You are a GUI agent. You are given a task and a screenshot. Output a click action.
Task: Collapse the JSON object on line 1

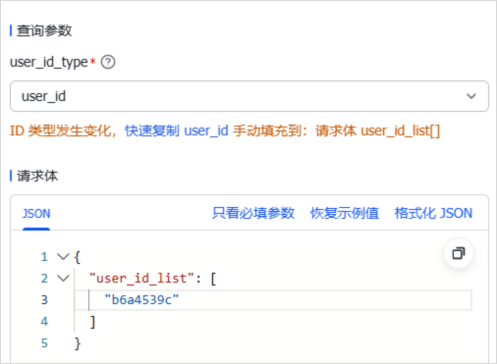[x=63, y=257]
